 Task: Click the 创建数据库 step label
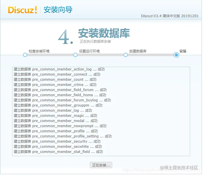(x=138, y=51)
